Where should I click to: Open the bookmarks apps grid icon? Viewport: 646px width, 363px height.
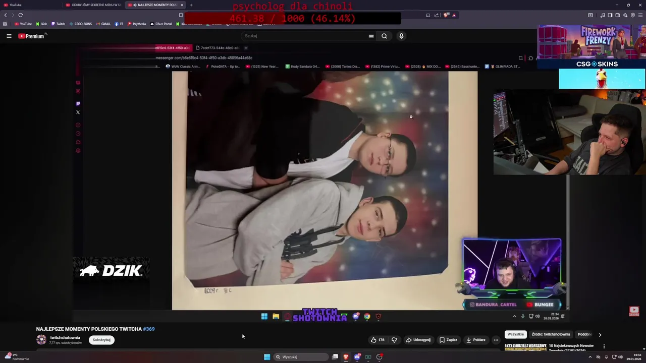(x=5, y=24)
